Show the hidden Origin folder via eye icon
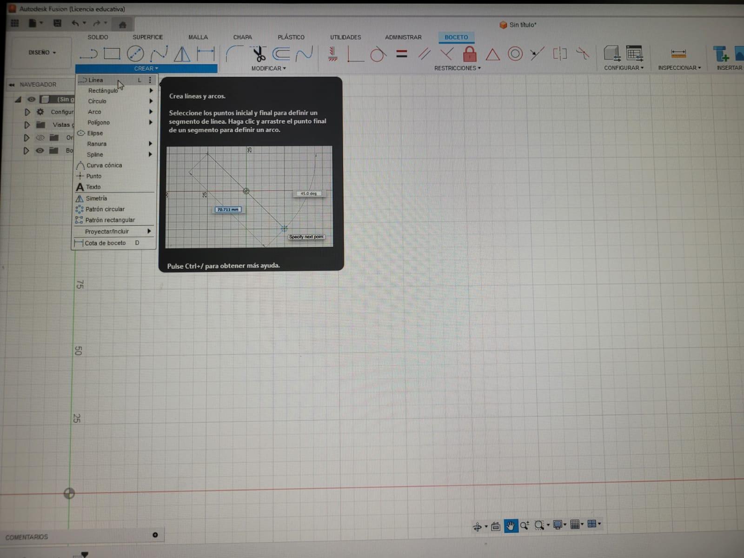Image resolution: width=744 pixels, height=558 pixels. tap(40, 138)
